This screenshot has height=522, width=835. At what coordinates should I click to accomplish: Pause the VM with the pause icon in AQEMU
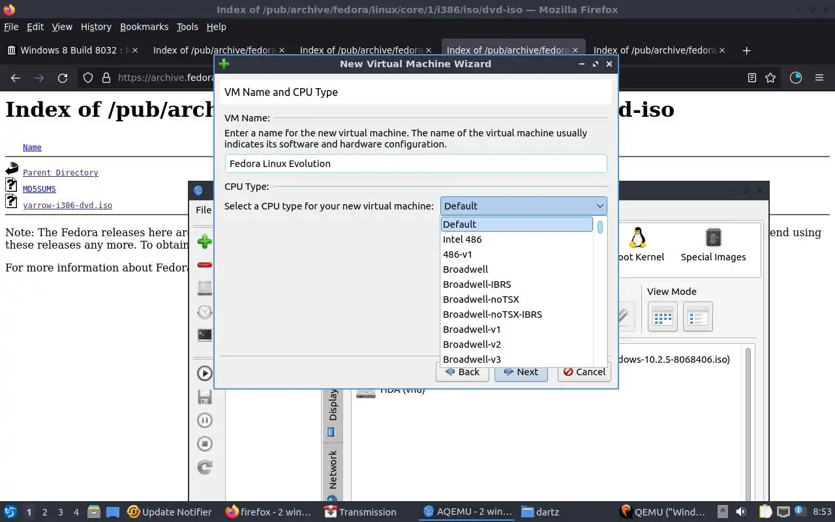click(x=205, y=420)
